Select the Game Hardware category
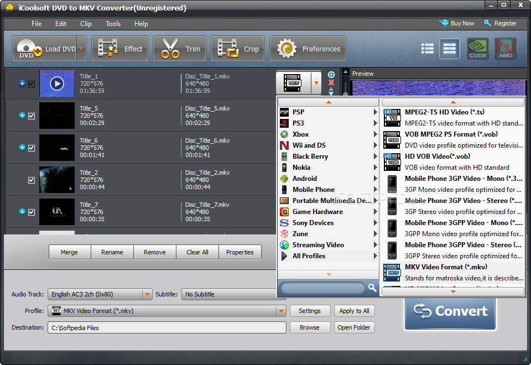The width and height of the screenshot is (531, 365). pyautogui.click(x=328, y=212)
